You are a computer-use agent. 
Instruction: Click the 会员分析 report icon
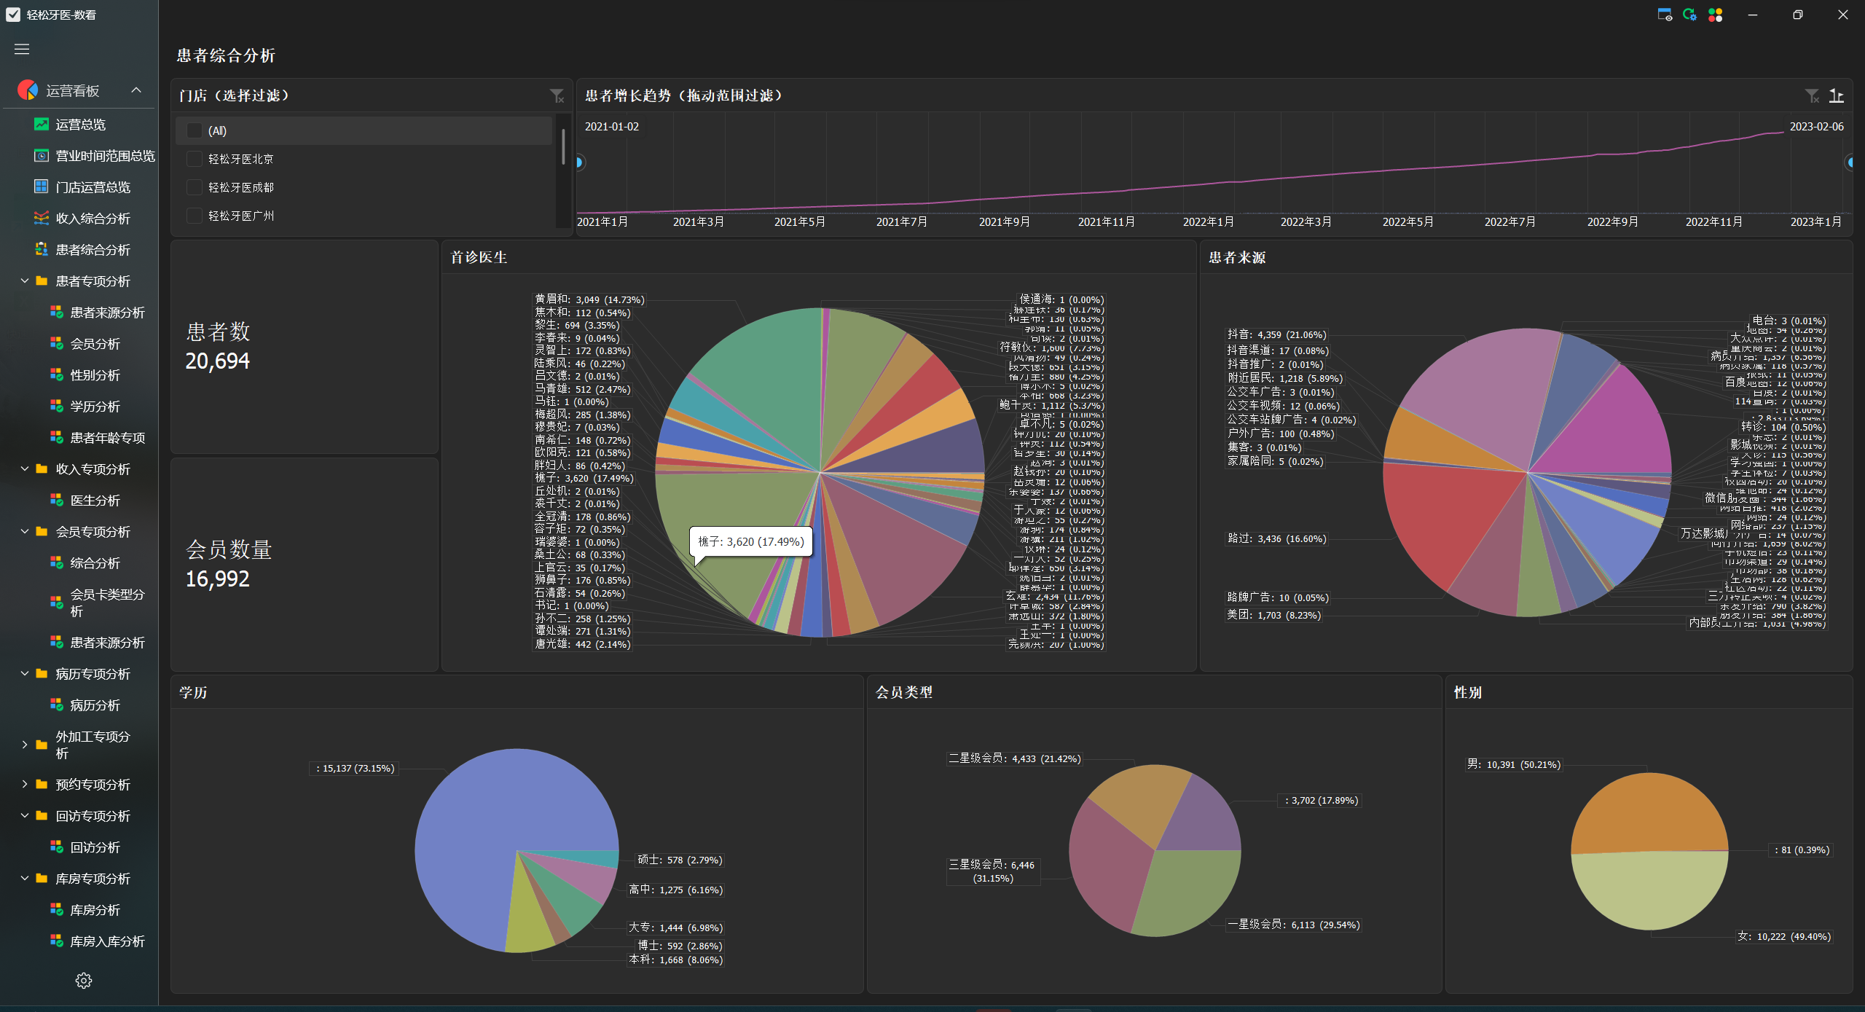pyautogui.click(x=56, y=344)
